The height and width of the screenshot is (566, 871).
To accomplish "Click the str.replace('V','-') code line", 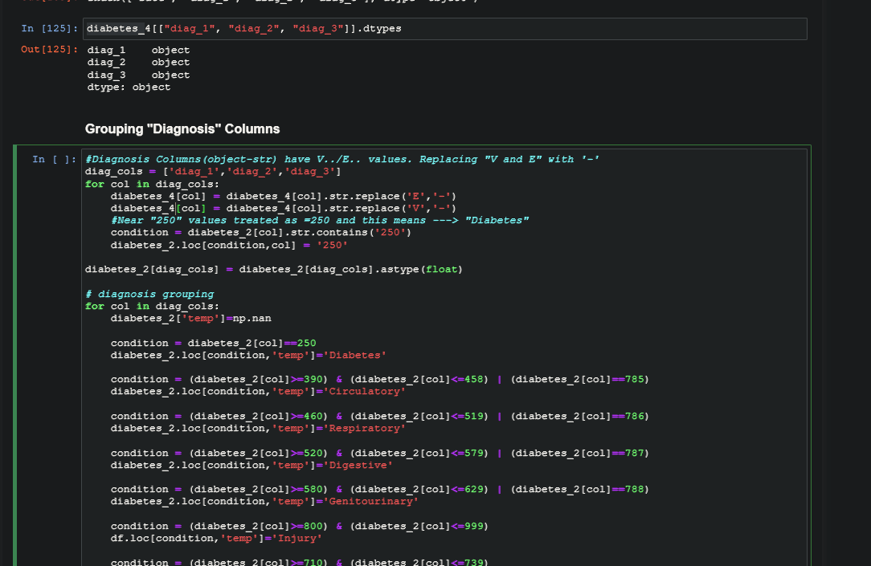I will click(284, 209).
